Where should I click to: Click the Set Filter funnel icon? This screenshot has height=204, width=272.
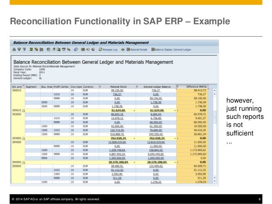(x=24, y=49)
